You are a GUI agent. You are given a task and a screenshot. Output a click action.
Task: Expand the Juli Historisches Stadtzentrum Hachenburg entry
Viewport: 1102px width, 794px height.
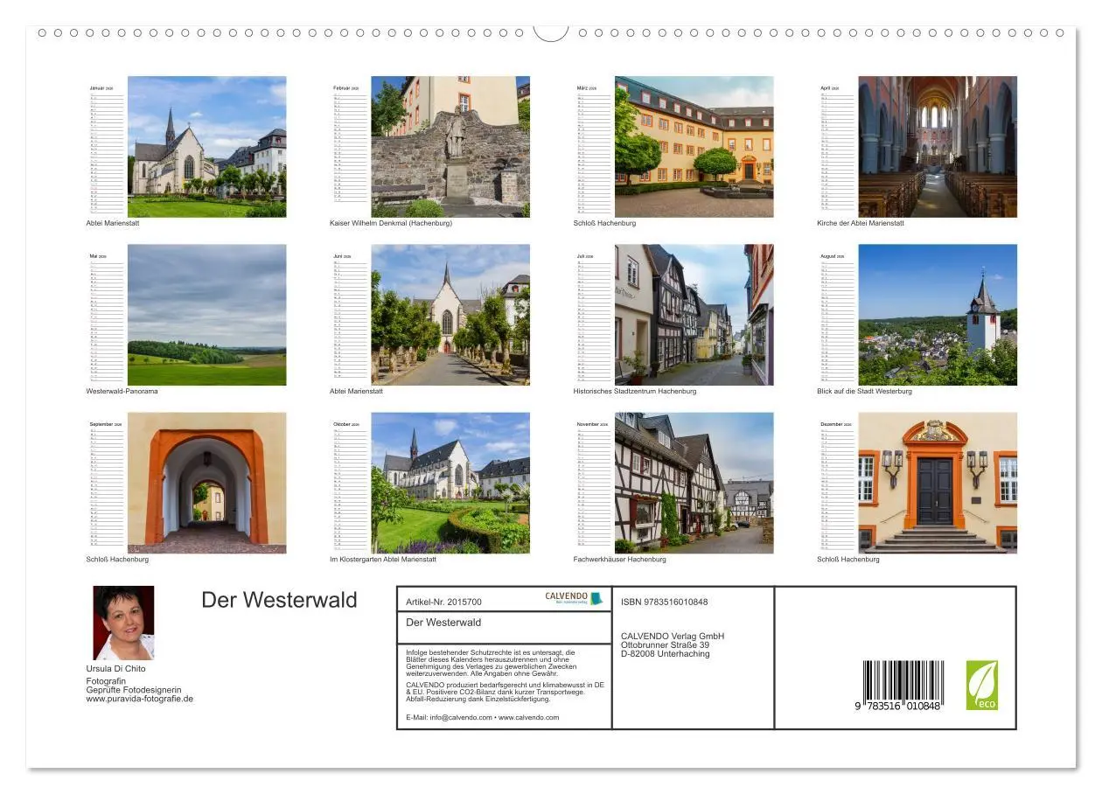coord(693,312)
